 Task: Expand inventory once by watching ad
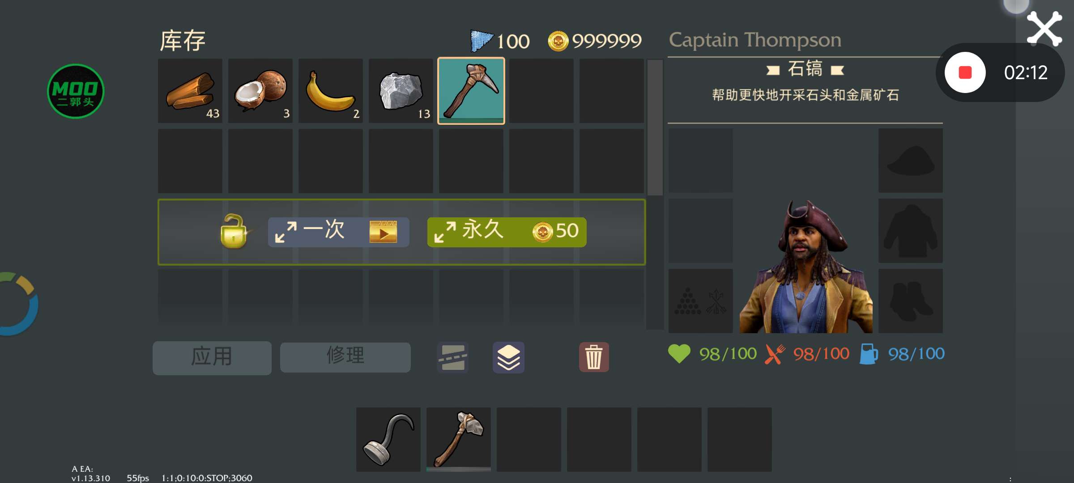click(x=338, y=232)
